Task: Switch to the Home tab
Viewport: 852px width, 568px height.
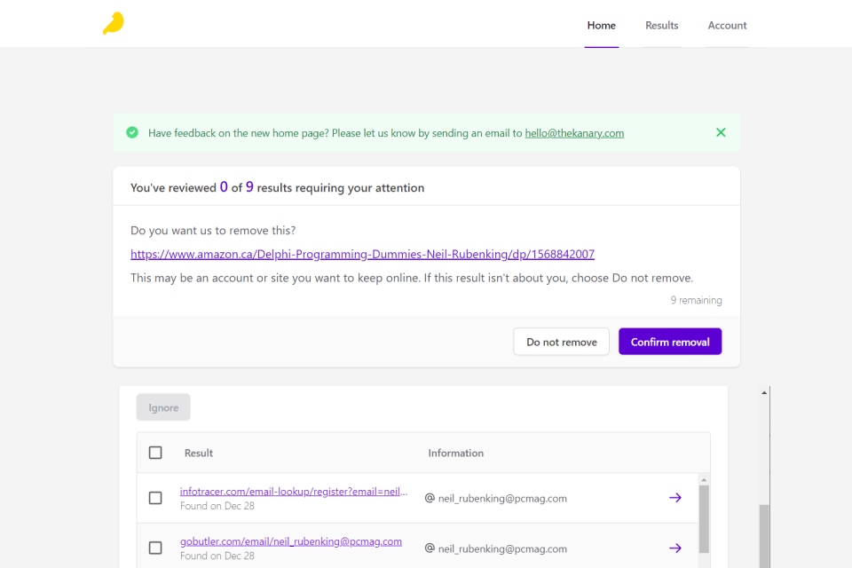Action: (x=601, y=26)
